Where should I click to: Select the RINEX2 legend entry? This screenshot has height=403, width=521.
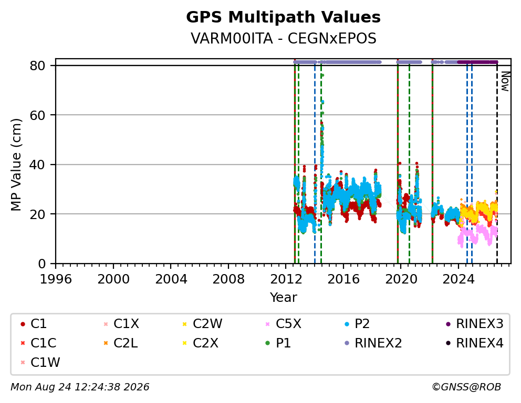tap(373, 343)
